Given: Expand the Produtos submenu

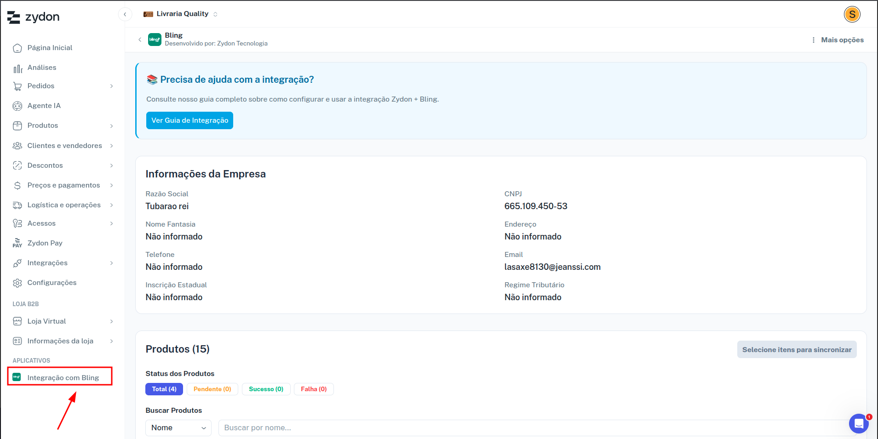Looking at the screenshot, I should click(x=112, y=126).
